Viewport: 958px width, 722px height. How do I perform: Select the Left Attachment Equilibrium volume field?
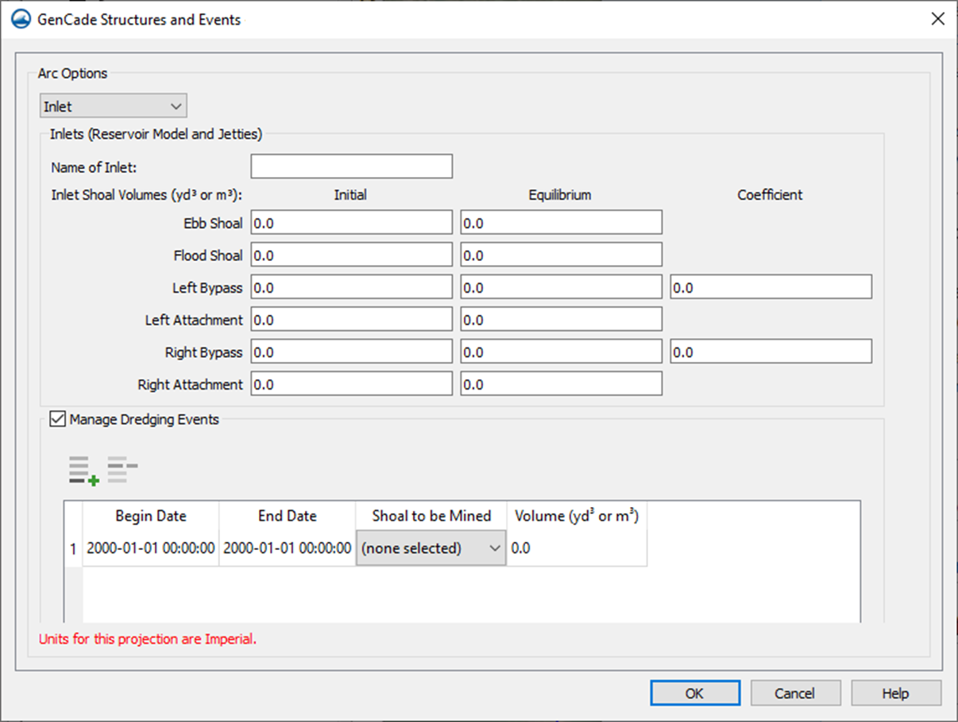point(561,320)
